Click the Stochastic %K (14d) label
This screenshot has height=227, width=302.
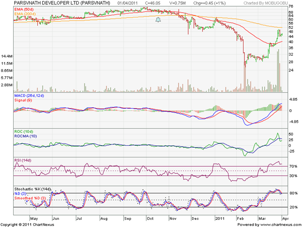(x=33, y=189)
